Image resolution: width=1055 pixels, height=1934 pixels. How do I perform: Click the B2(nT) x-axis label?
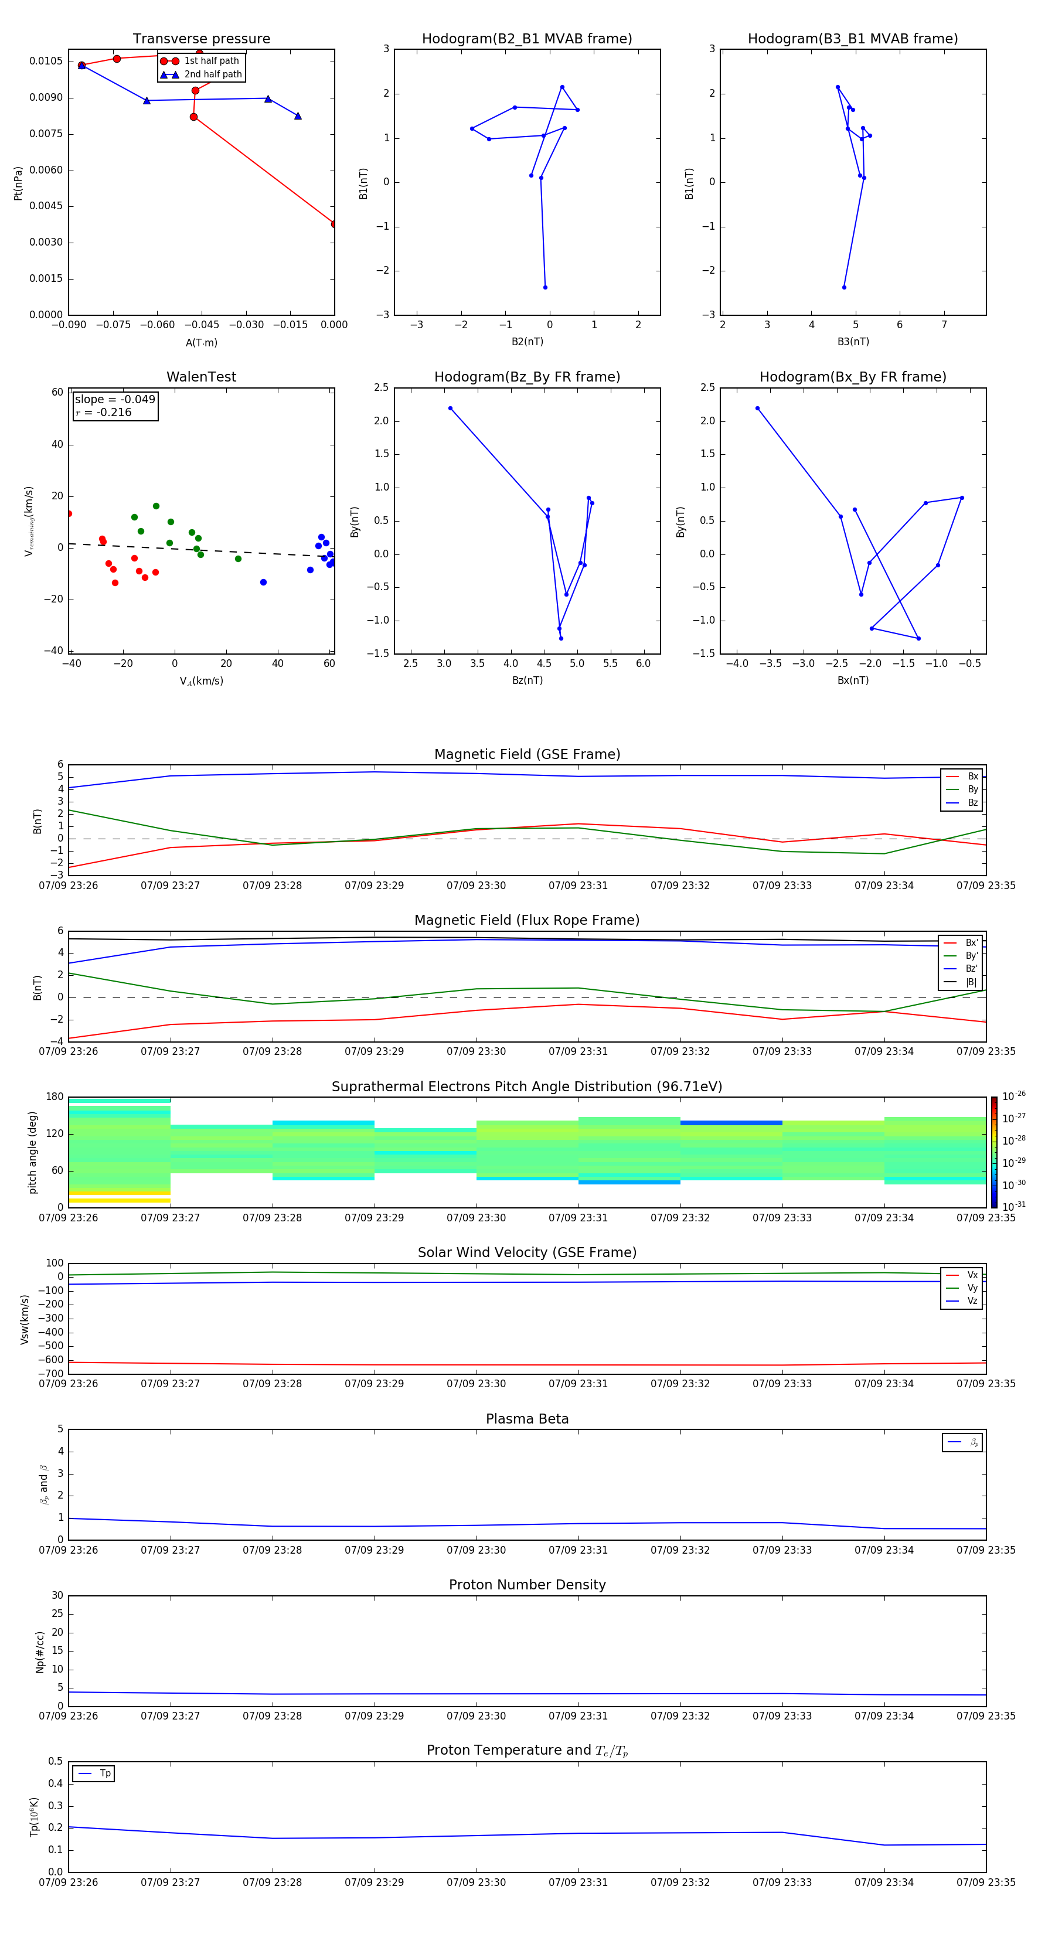tap(527, 342)
